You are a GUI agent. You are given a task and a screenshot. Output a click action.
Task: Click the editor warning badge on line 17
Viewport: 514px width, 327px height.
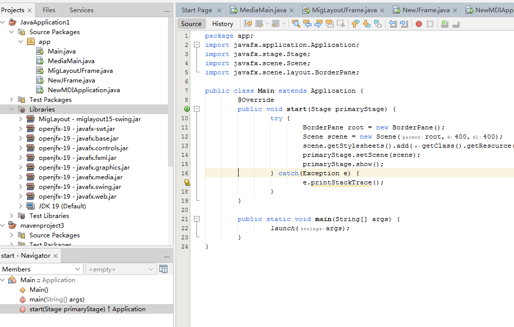187,182
